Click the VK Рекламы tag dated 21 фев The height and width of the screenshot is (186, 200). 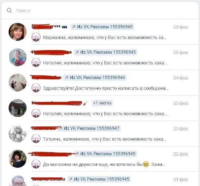99,179
